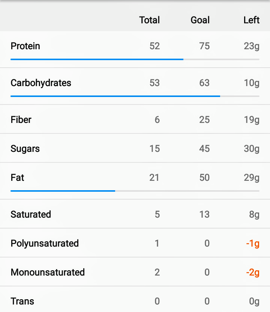Click the Protein progress bar
The width and height of the screenshot is (270, 312).
click(135, 59)
